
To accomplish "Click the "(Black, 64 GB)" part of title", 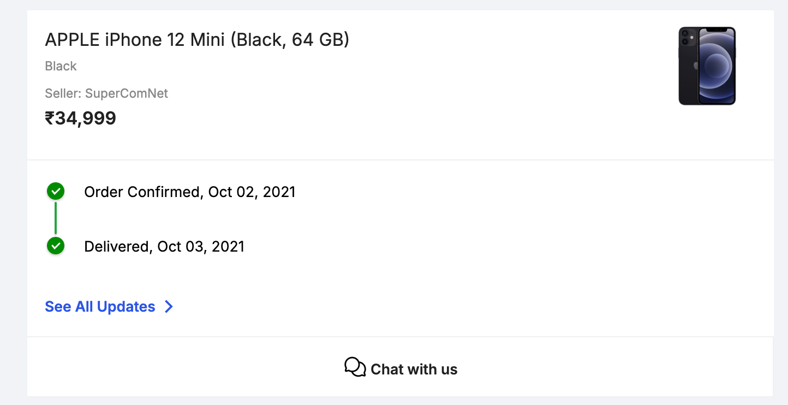I will [x=290, y=40].
